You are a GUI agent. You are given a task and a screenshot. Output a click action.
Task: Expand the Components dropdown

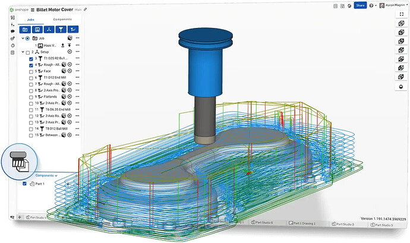(x=46, y=176)
